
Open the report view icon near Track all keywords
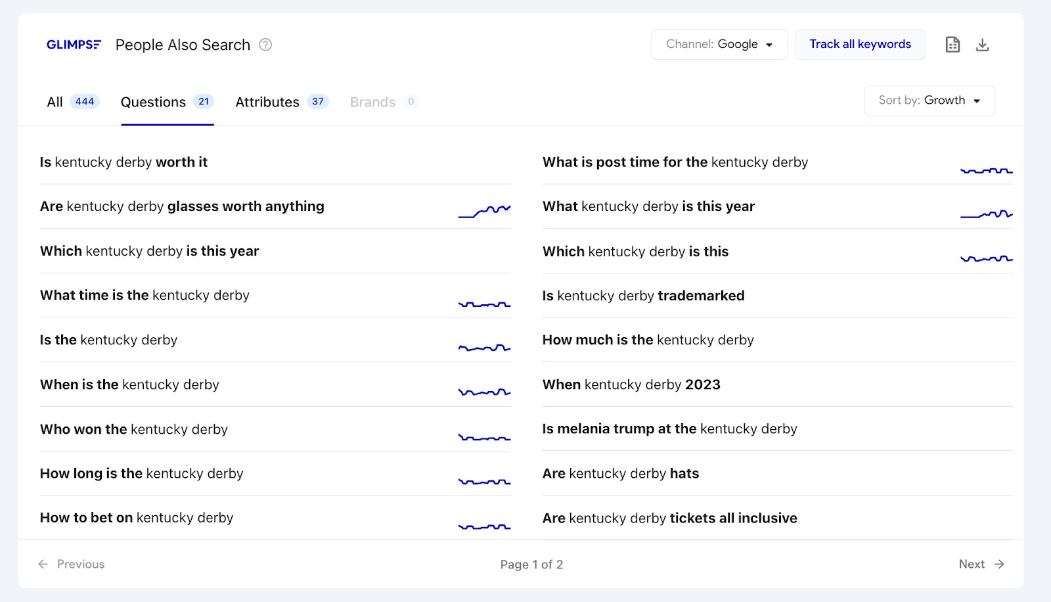(x=952, y=44)
